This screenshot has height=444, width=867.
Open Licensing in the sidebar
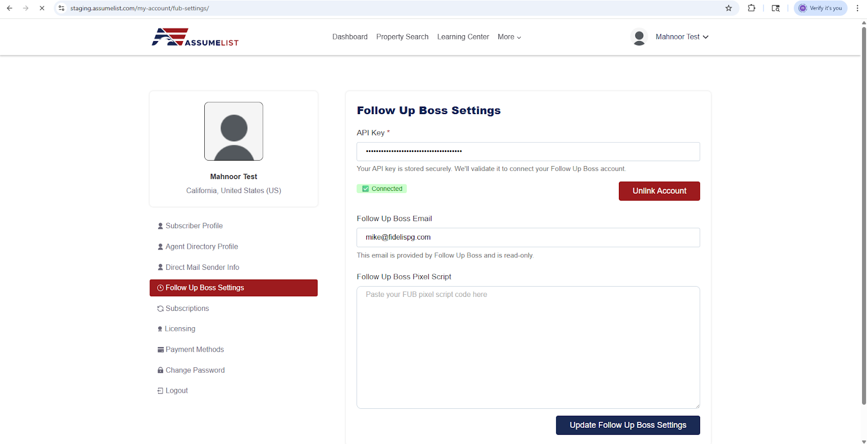(176, 329)
